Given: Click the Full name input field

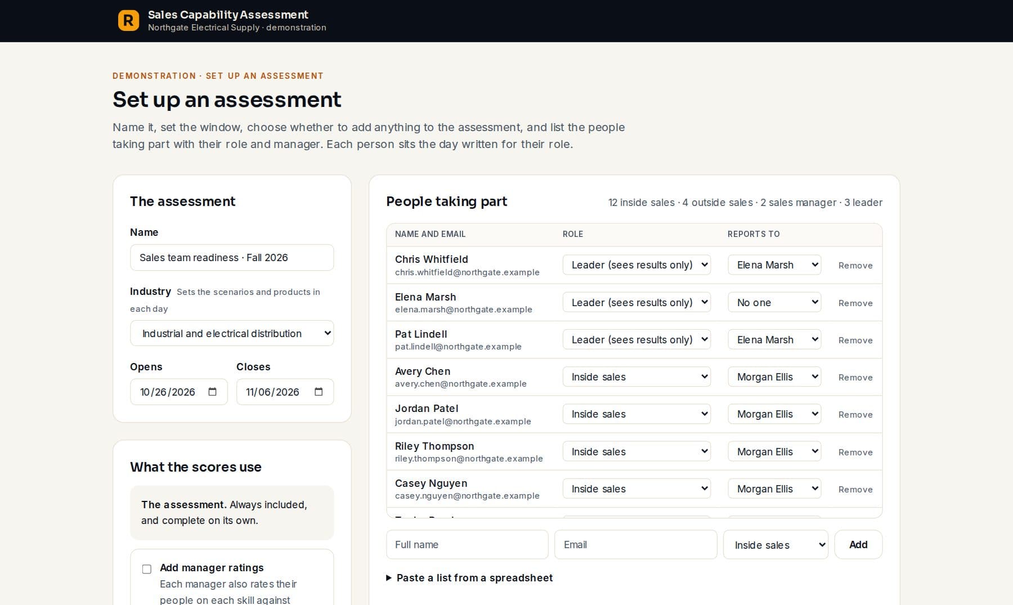Looking at the screenshot, I should pos(467,545).
